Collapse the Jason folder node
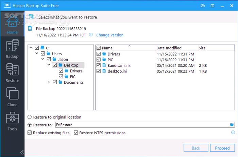The width and height of the screenshot is (238, 157). click(x=43, y=59)
